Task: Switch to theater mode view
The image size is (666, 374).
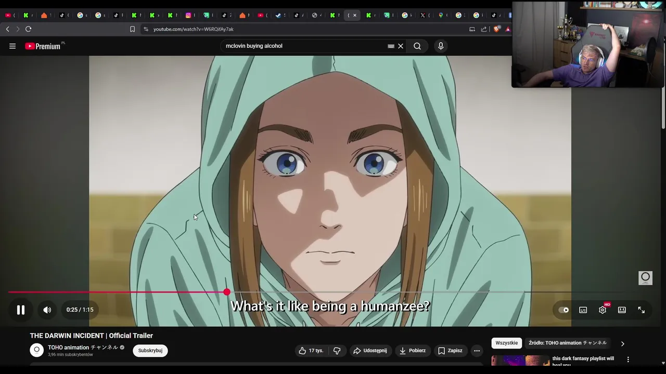Action: 622,310
